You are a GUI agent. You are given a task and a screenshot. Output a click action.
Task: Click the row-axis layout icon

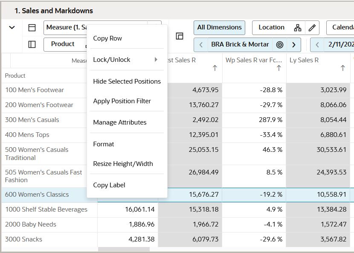tap(32, 44)
